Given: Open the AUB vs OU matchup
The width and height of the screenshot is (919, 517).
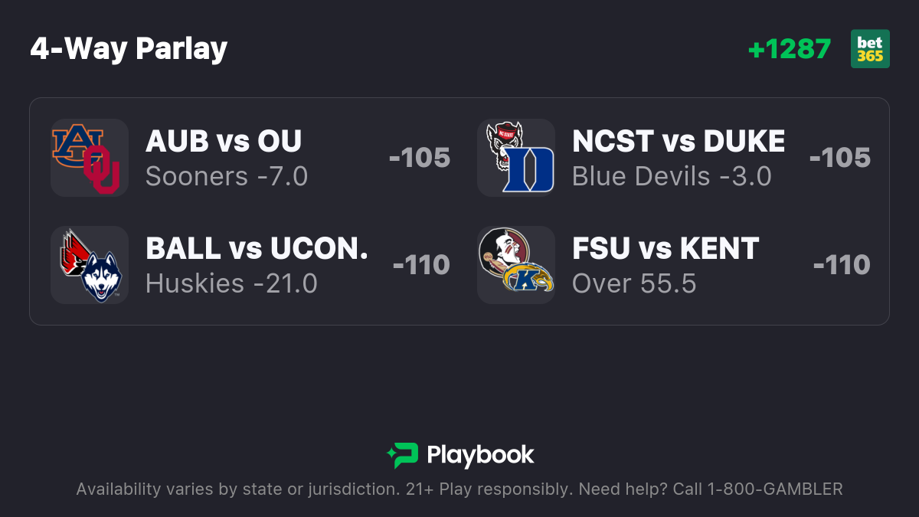Looking at the screenshot, I should [x=224, y=141].
